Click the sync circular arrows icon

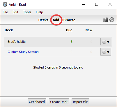112,20
